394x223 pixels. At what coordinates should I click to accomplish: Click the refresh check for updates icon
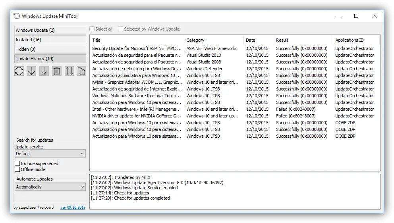point(19,71)
